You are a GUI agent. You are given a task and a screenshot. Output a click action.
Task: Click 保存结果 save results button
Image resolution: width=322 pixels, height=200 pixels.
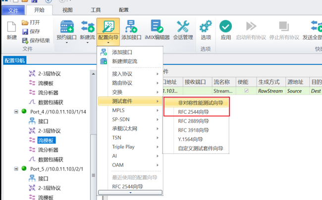(x=36, y=40)
